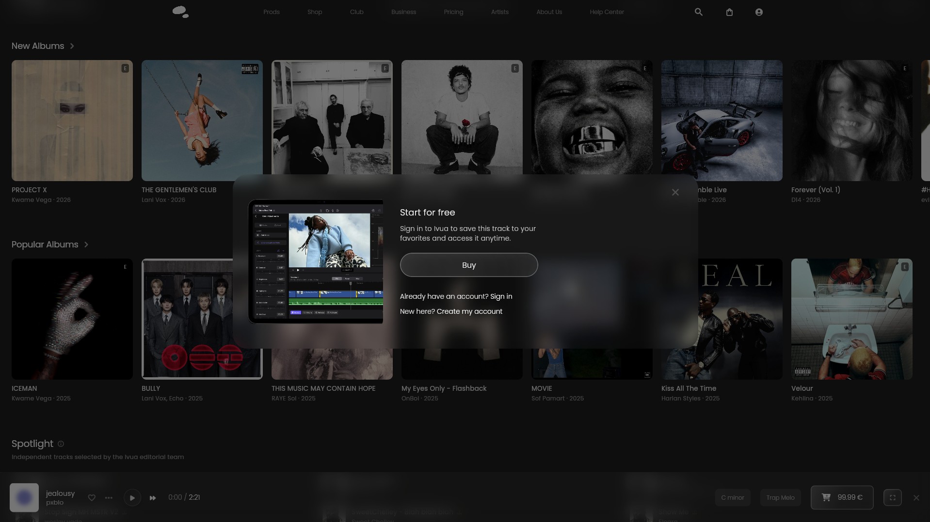Click Create my account link
Image resolution: width=930 pixels, height=522 pixels.
pyautogui.click(x=469, y=311)
